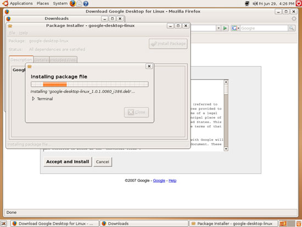This screenshot has height=227, width=302.
Task: Click the volume speaker icon
Action: pyautogui.click(x=255, y=3)
